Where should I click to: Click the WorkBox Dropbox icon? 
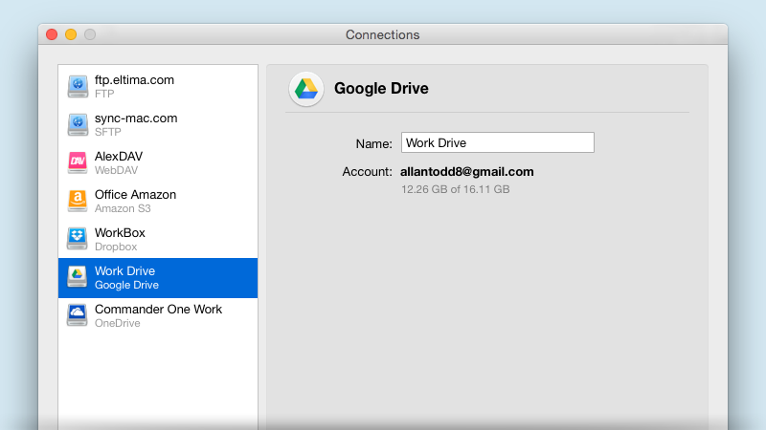(x=78, y=239)
